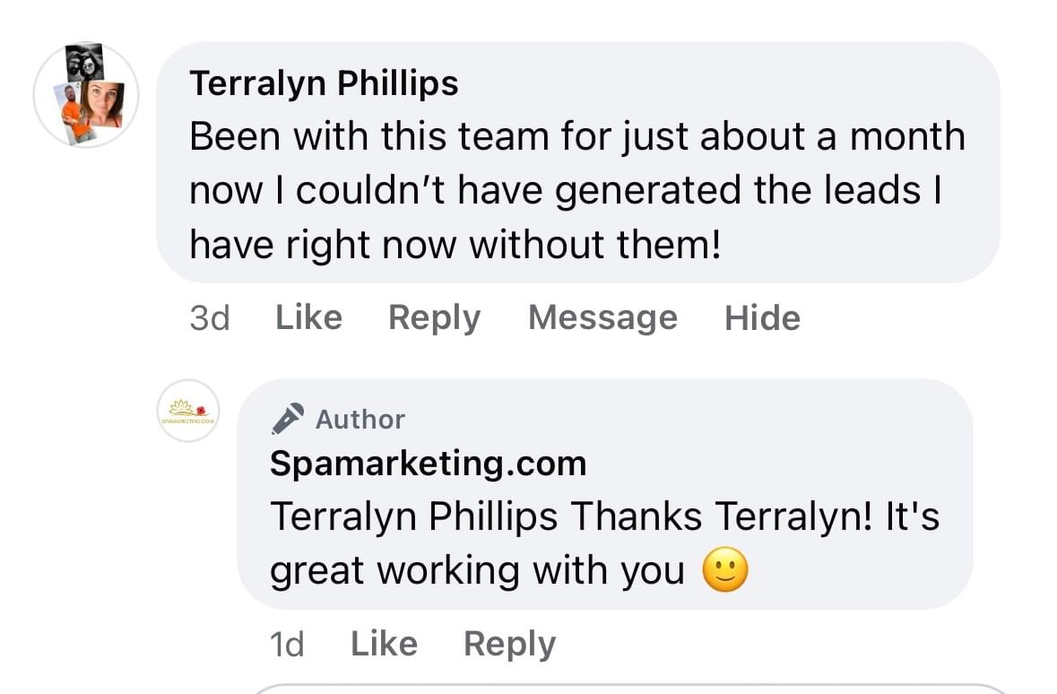Screen dimensions: 1057x694
Task: Reply to the Spamarketing.com comment
Action: pyautogui.click(x=509, y=644)
